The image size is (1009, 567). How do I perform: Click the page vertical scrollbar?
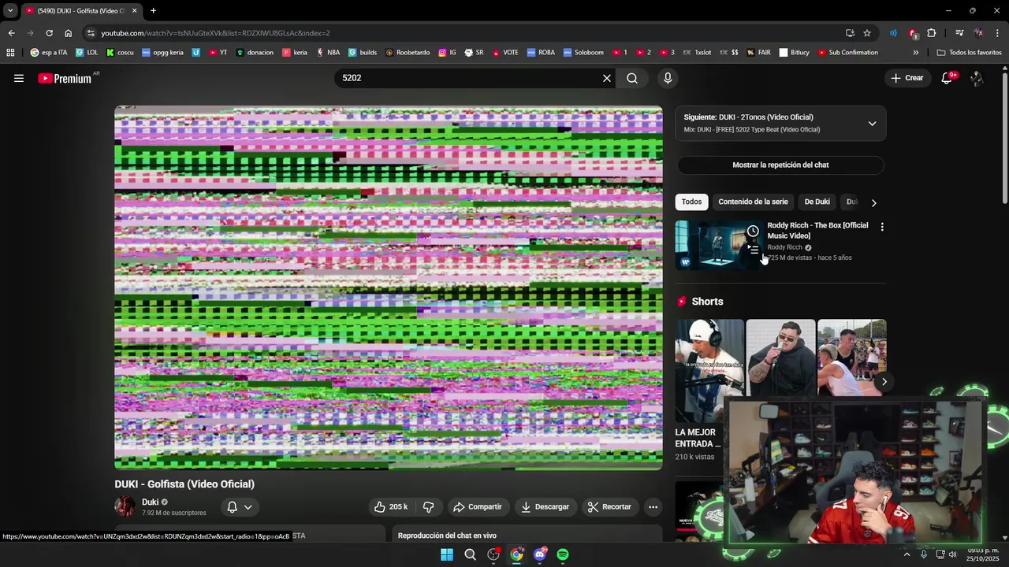[1004, 138]
